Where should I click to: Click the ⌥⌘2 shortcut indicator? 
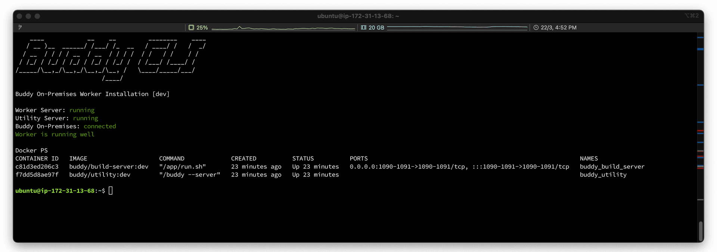pyautogui.click(x=691, y=16)
